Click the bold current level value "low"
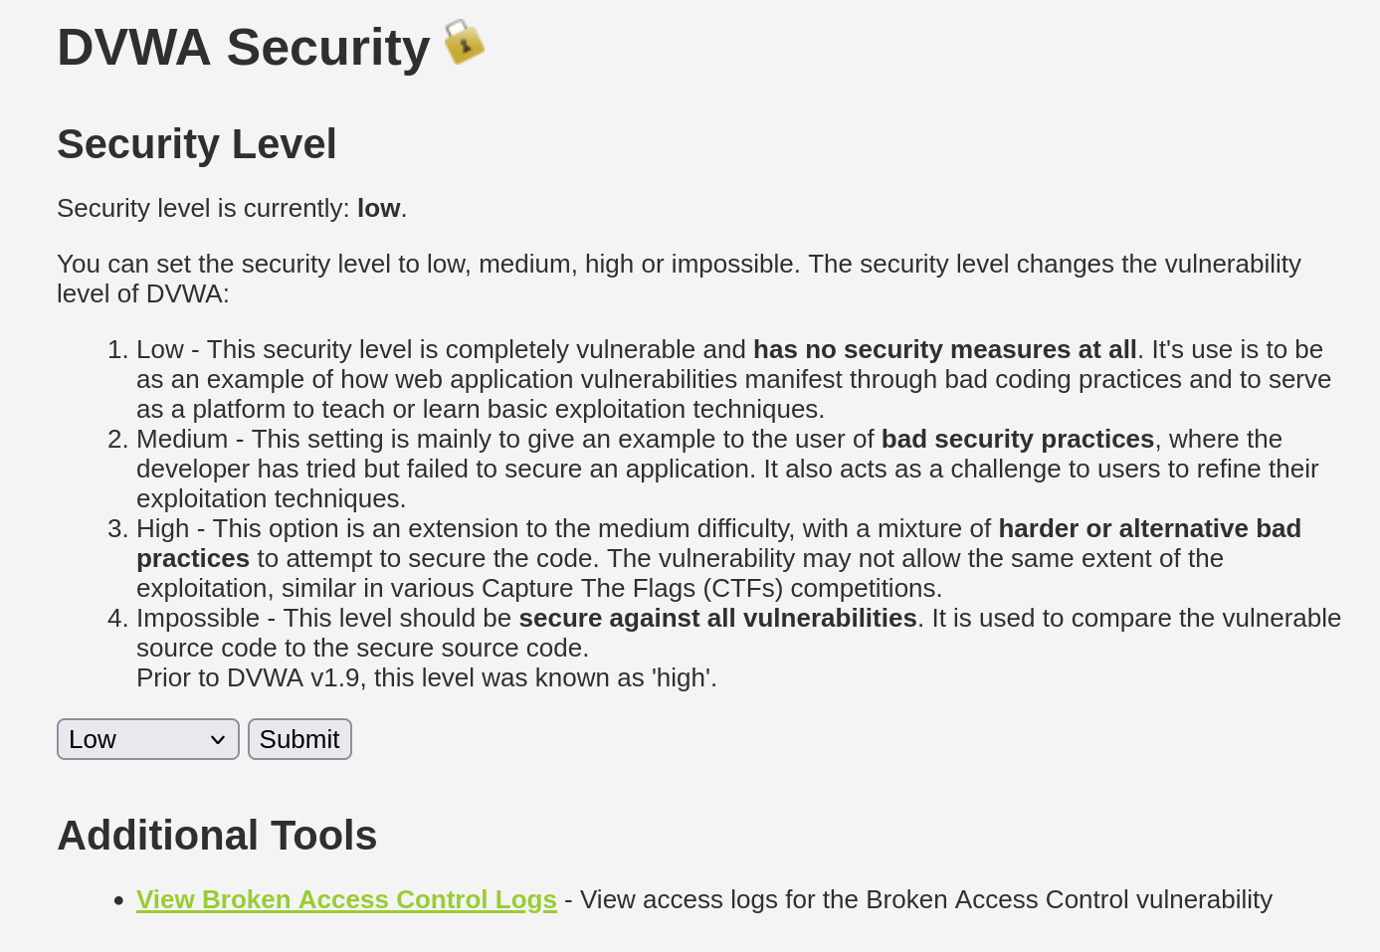The image size is (1380, 952). pyautogui.click(x=378, y=208)
